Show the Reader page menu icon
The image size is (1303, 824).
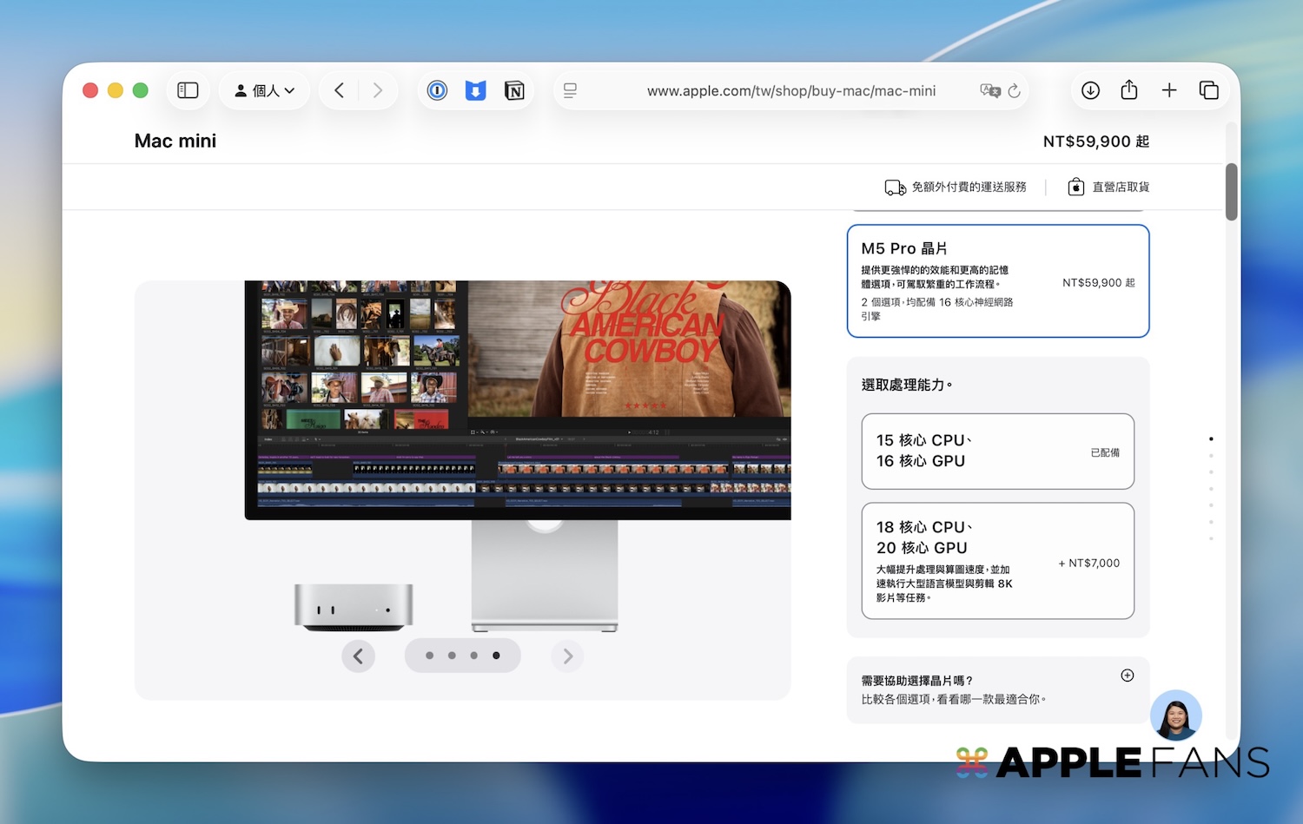[570, 90]
